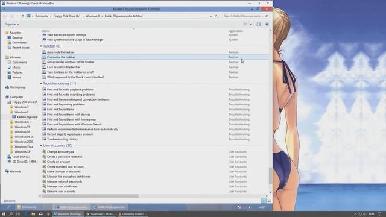Open Find and fix networking and connection problems
This screenshot has height=217, width=386.
78,99
